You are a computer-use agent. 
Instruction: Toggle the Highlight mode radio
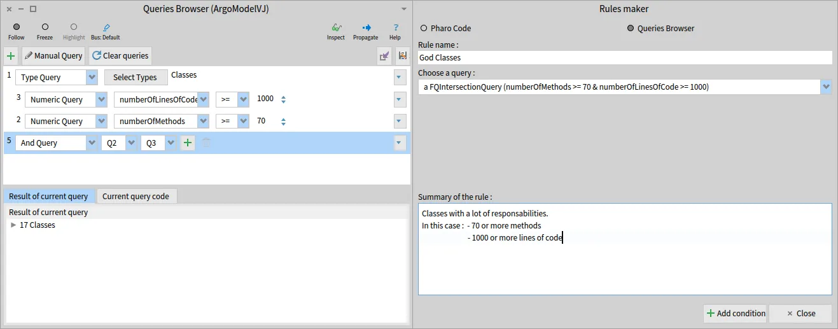[74, 27]
